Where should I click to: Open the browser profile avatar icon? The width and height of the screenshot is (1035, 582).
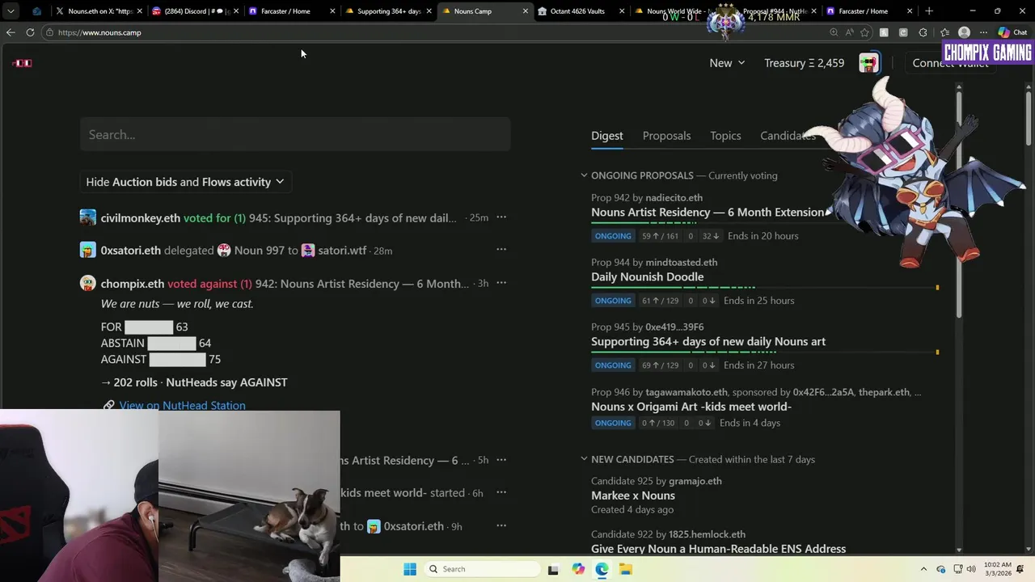[x=964, y=32]
